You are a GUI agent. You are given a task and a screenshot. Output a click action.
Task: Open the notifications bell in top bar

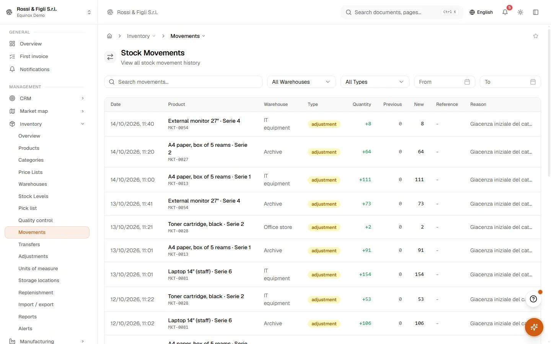click(x=505, y=12)
